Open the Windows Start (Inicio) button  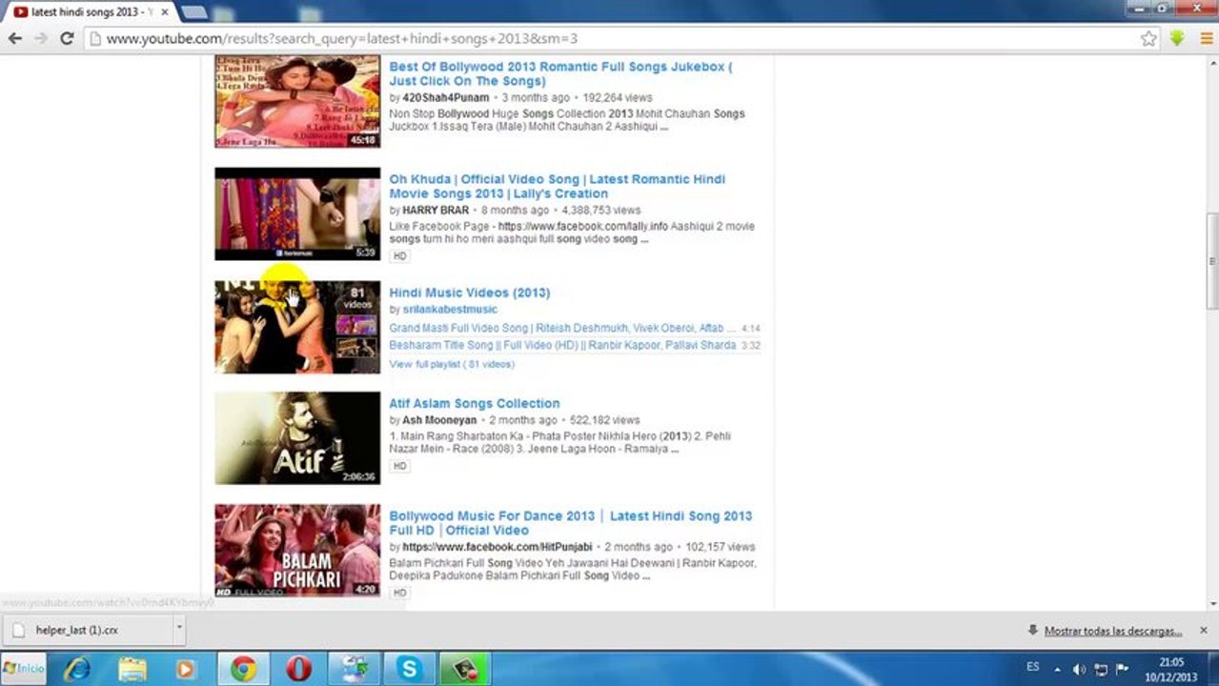pyautogui.click(x=24, y=669)
